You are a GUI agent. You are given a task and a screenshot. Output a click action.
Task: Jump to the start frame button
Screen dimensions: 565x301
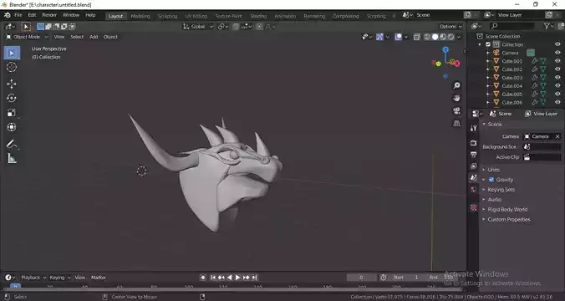pos(213,278)
